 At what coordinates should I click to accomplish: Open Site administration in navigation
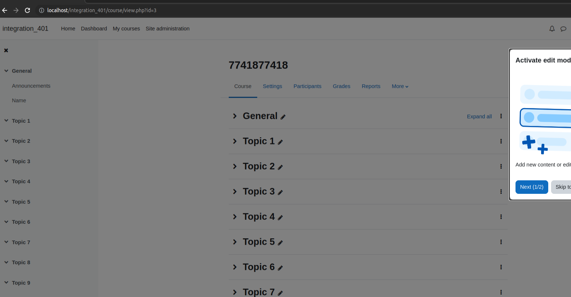coord(168,29)
